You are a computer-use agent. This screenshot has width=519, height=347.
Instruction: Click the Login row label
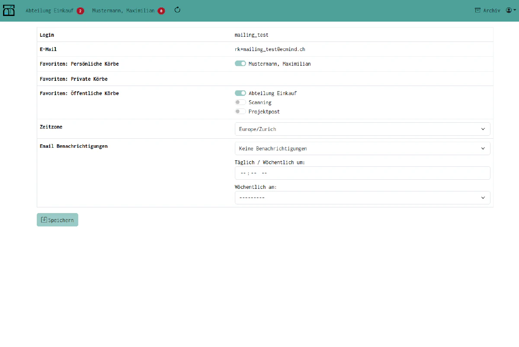point(47,35)
